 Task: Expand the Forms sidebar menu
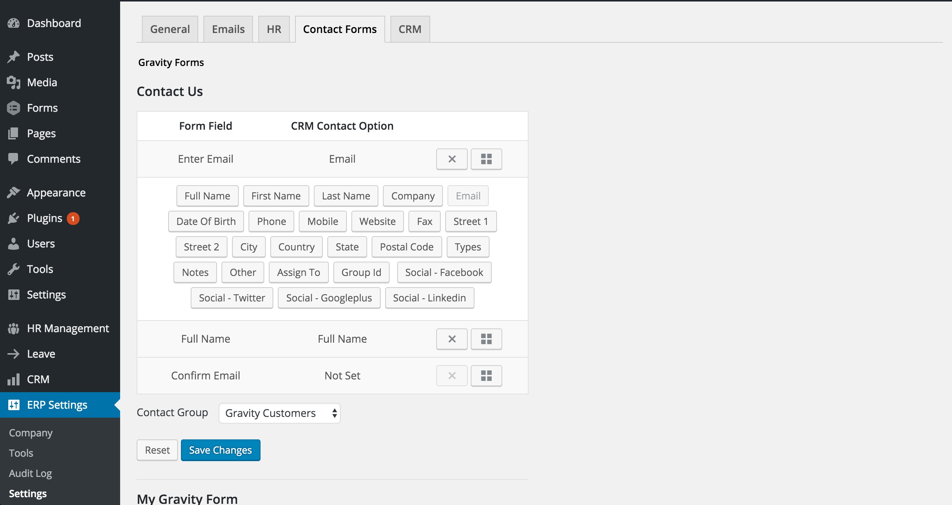pyautogui.click(x=42, y=108)
